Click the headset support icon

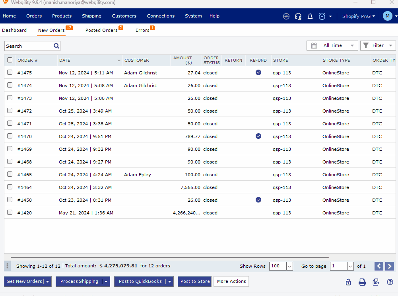click(x=298, y=16)
